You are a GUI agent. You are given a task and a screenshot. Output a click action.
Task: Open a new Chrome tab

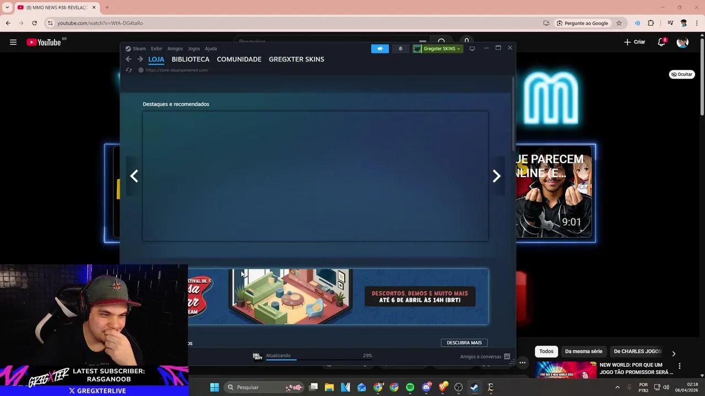(x=107, y=7)
